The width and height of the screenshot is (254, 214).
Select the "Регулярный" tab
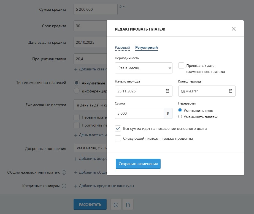(146, 47)
